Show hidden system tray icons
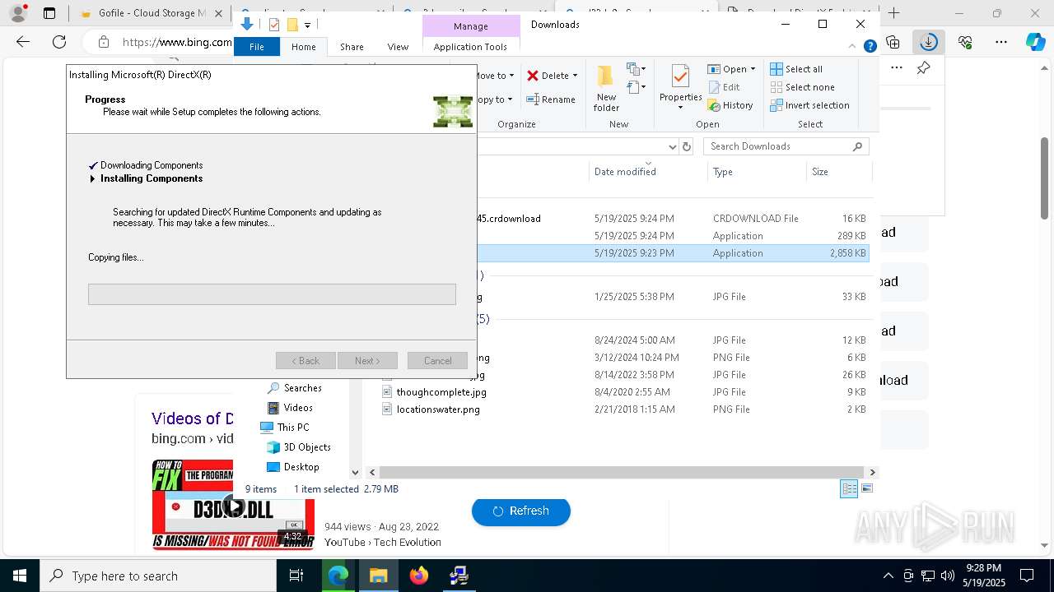Image resolution: width=1054 pixels, height=592 pixels. click(888, 576)
